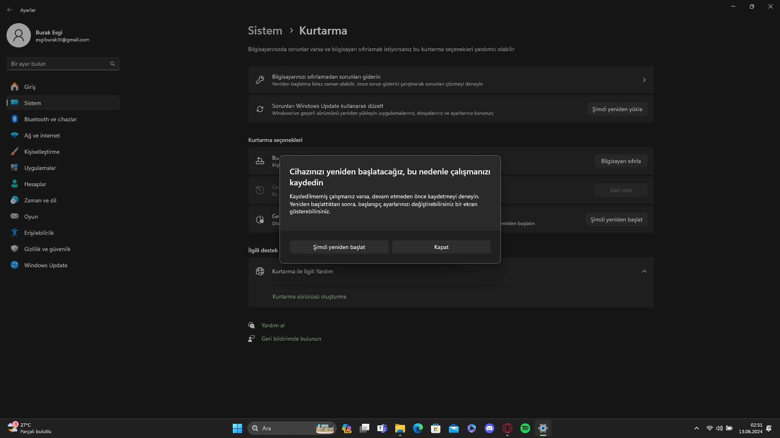This screenshot has height=438, width=780.
Task: Open Kurtarma sürücüsü oluşturma link
Action: pyautogui.click(x=309, y=296)
